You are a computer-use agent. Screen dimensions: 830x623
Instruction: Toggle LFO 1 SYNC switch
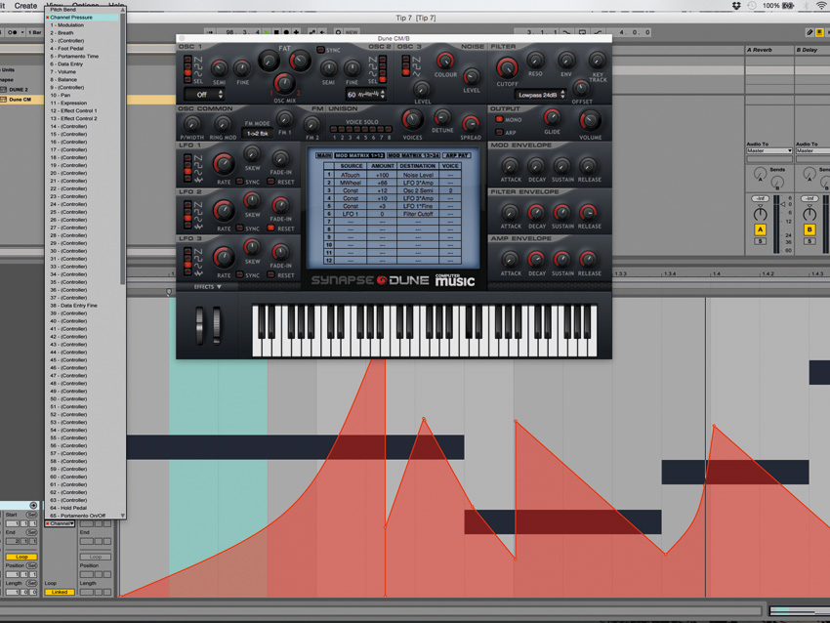coord(240,182)
